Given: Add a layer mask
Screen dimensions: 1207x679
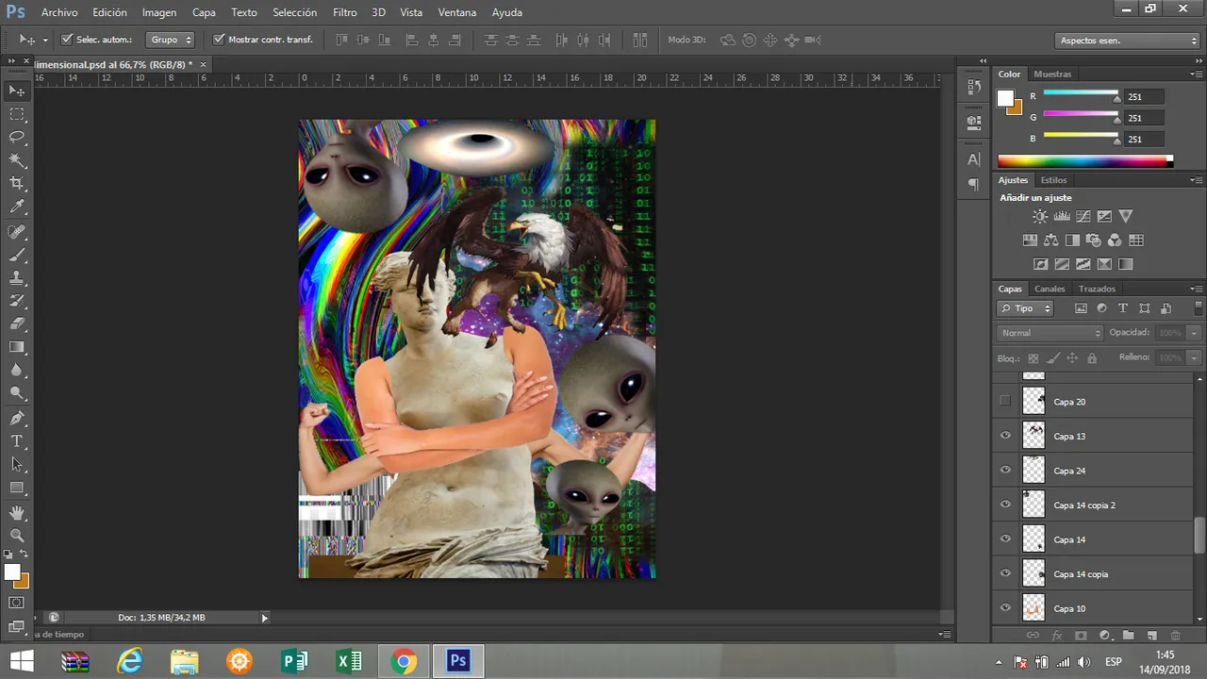Looking at the screenshot, I should pyautogui.click(x=1081, y=636).
